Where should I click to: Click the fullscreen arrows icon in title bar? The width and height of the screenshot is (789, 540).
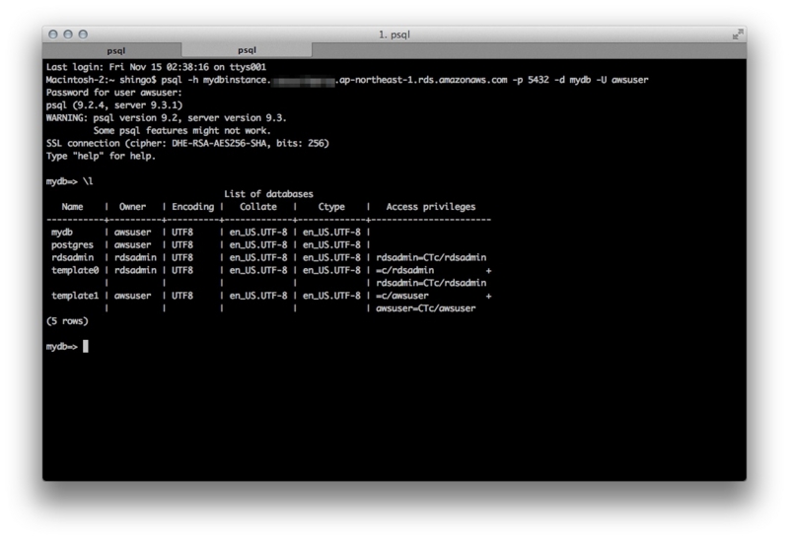pos(738,34)
